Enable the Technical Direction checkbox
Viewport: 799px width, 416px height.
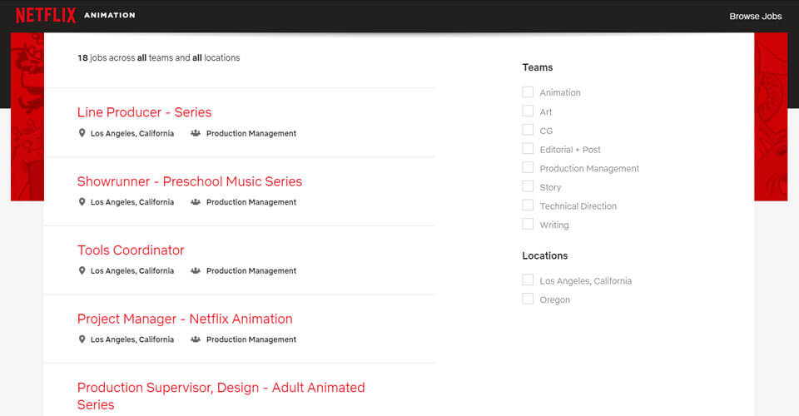tap(528, 206)
